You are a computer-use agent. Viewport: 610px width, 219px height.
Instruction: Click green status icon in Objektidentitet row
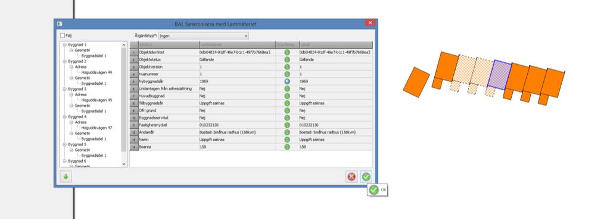[x=287, y=52]
